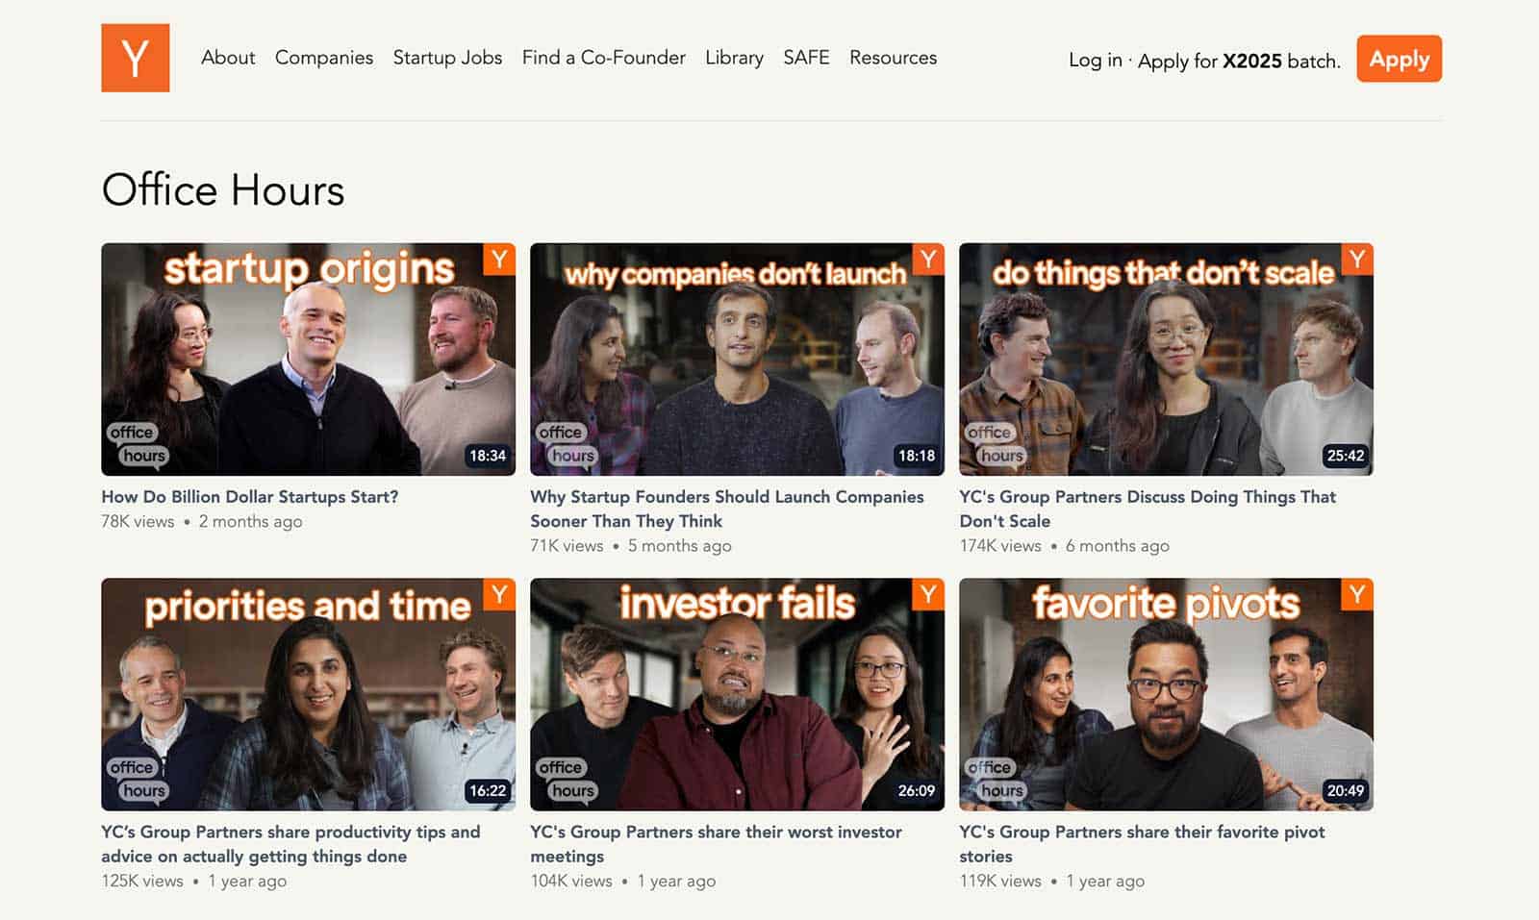Open the Library nav item

click(x=734, y=58)
